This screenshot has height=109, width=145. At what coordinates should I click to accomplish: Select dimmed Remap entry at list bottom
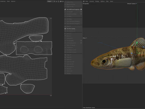pyautogui.click(x=69, y=73)
